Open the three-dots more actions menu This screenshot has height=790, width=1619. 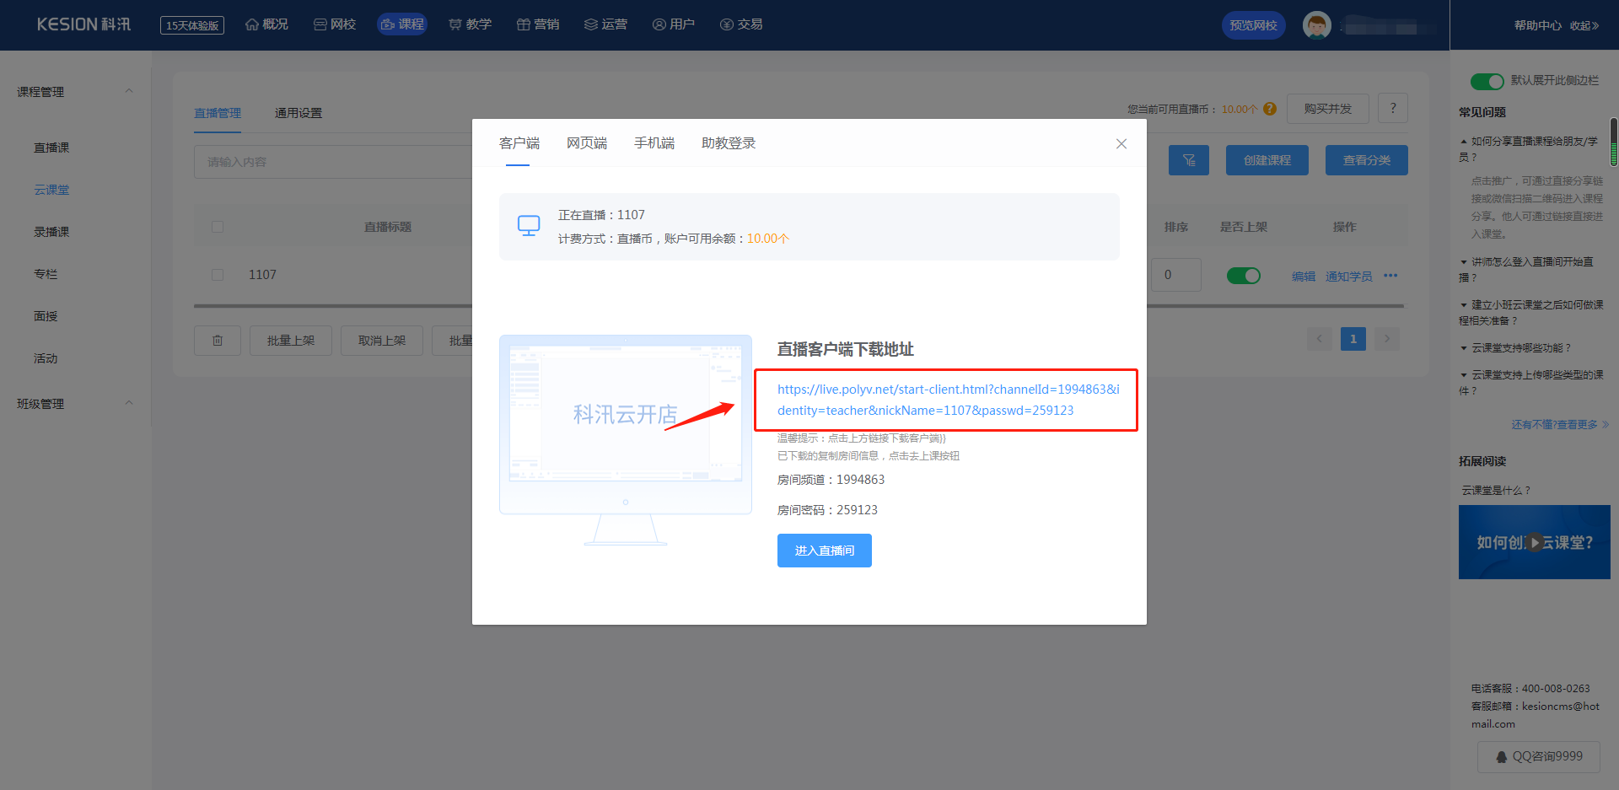1390,276
